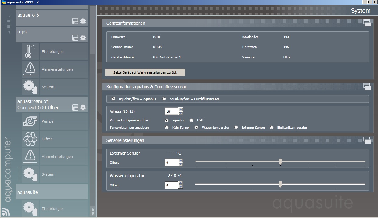Click the aquastream xt save disk icon
The height and width of the screenshot is (218, 378).
[75, 107]
